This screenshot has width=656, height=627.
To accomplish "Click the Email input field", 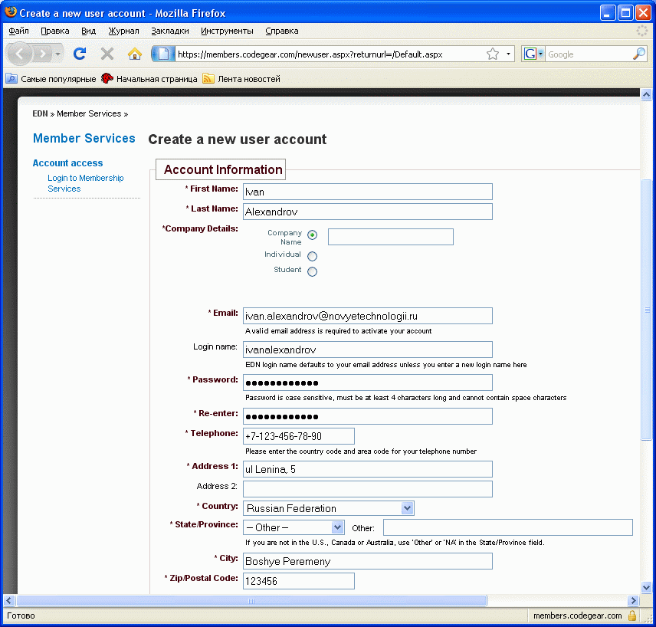I will coord(367,316).
